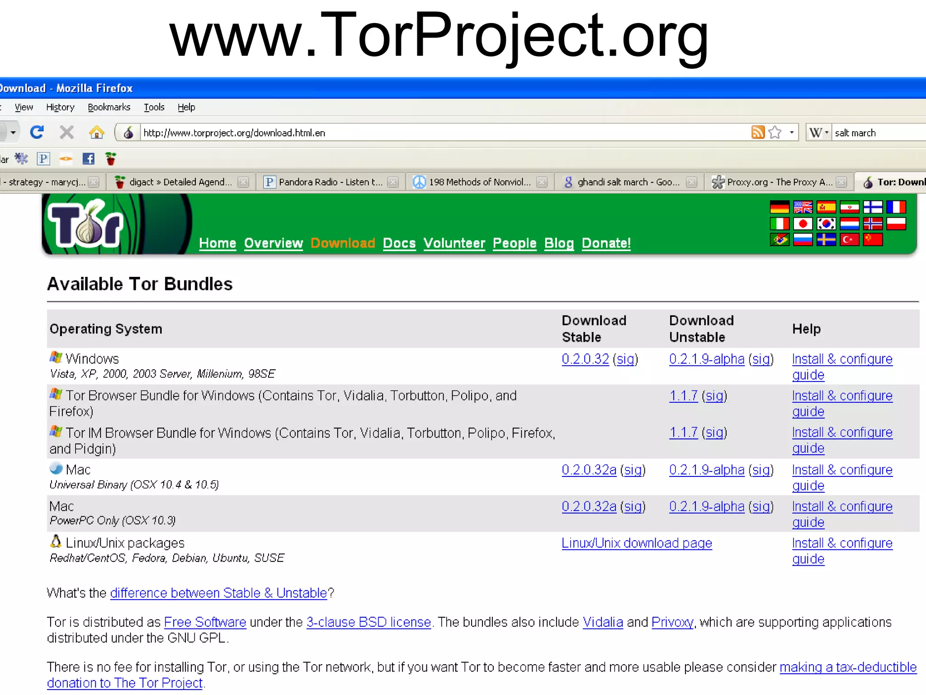
Task: Open the View menu
Action: 24,107
